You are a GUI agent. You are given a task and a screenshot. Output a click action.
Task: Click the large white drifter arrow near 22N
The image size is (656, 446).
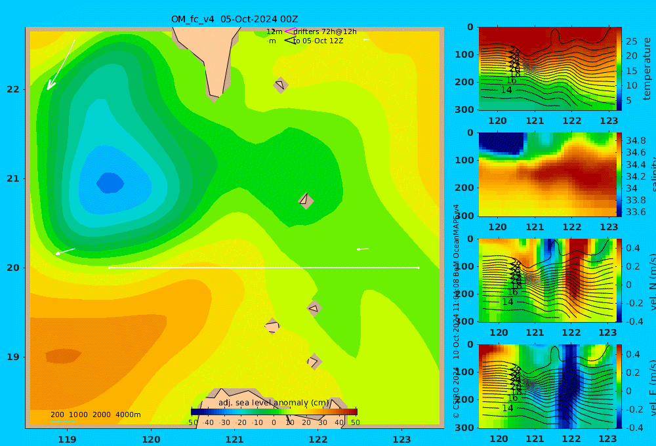(x=60, y=65)
